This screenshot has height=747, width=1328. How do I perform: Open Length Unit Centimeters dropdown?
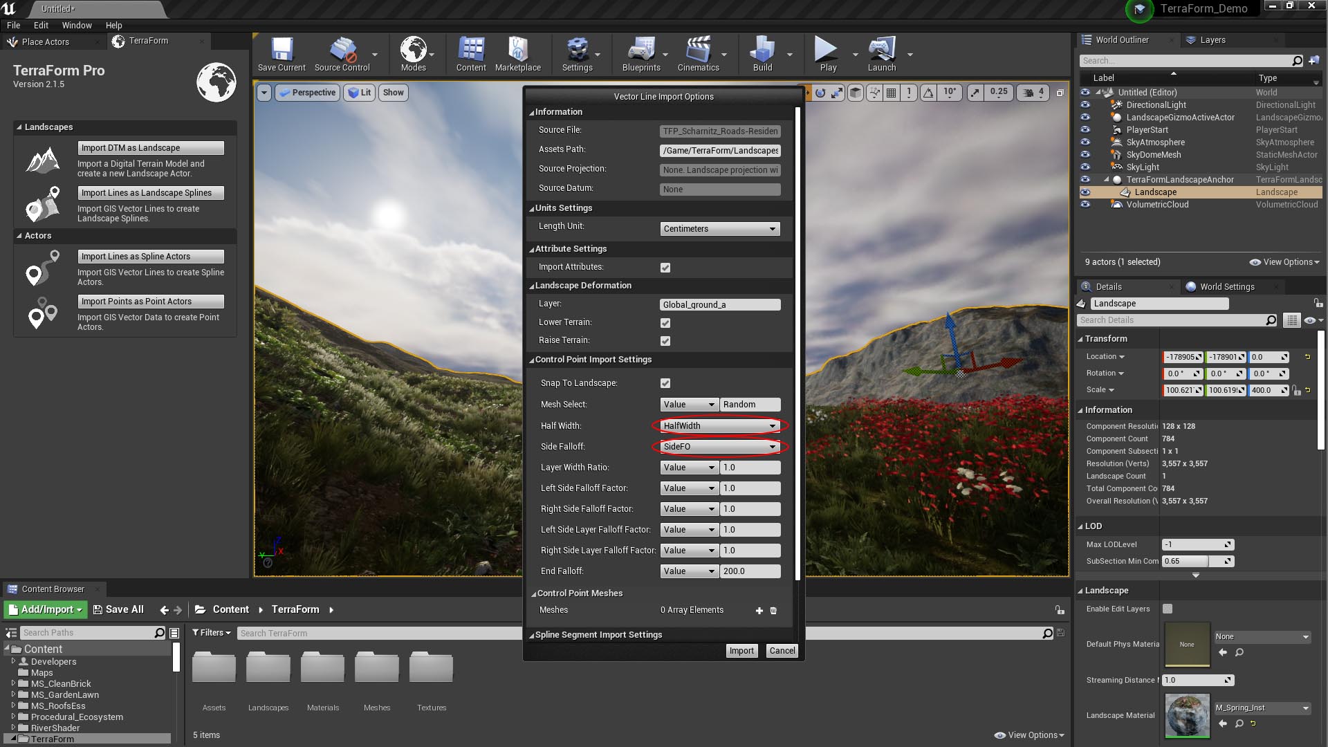click(720, 229)
